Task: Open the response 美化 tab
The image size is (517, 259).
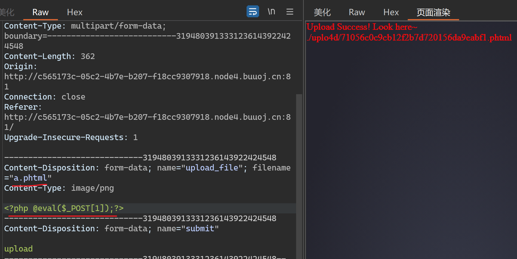Action: 322,12
